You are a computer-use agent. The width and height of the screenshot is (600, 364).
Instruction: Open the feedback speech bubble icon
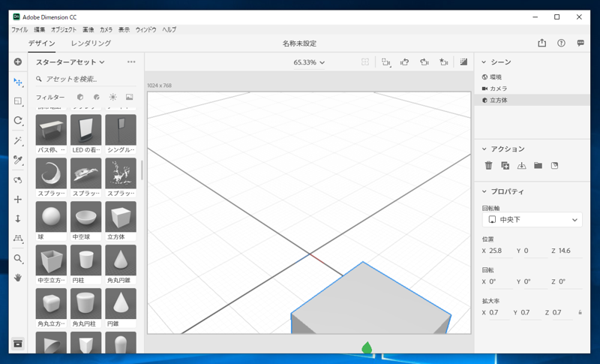point(580,44)
